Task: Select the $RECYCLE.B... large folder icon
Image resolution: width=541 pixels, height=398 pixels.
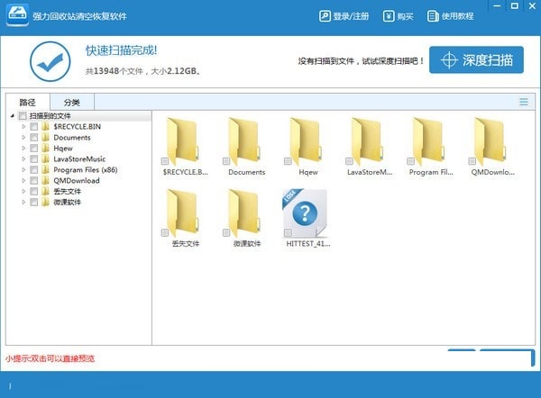Action: click(x=182, y=141)
